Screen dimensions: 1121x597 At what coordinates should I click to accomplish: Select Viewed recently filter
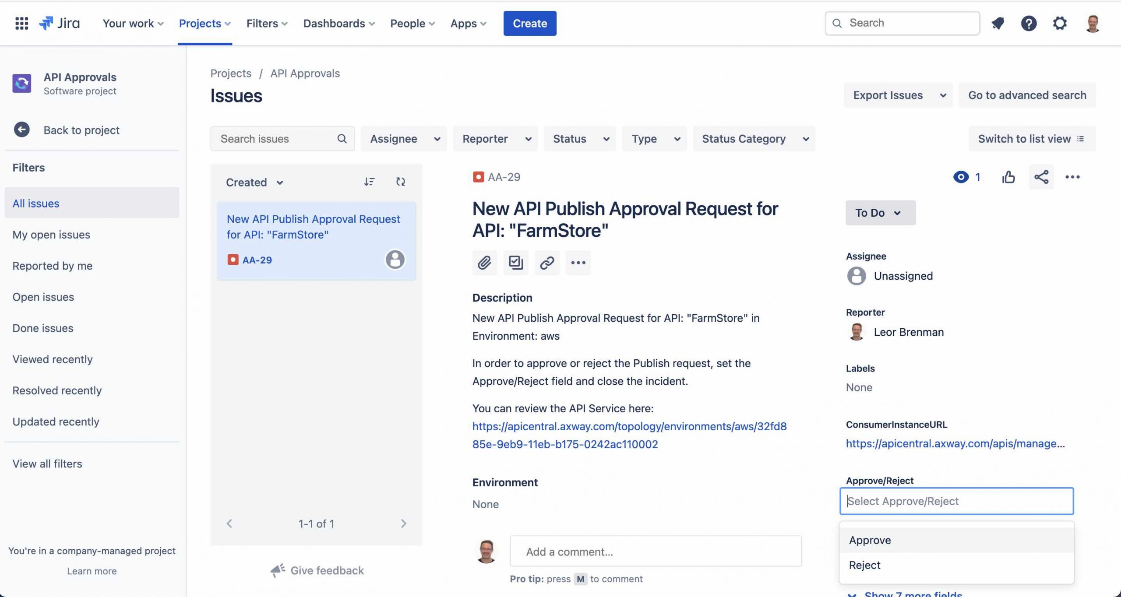point(92,359)
